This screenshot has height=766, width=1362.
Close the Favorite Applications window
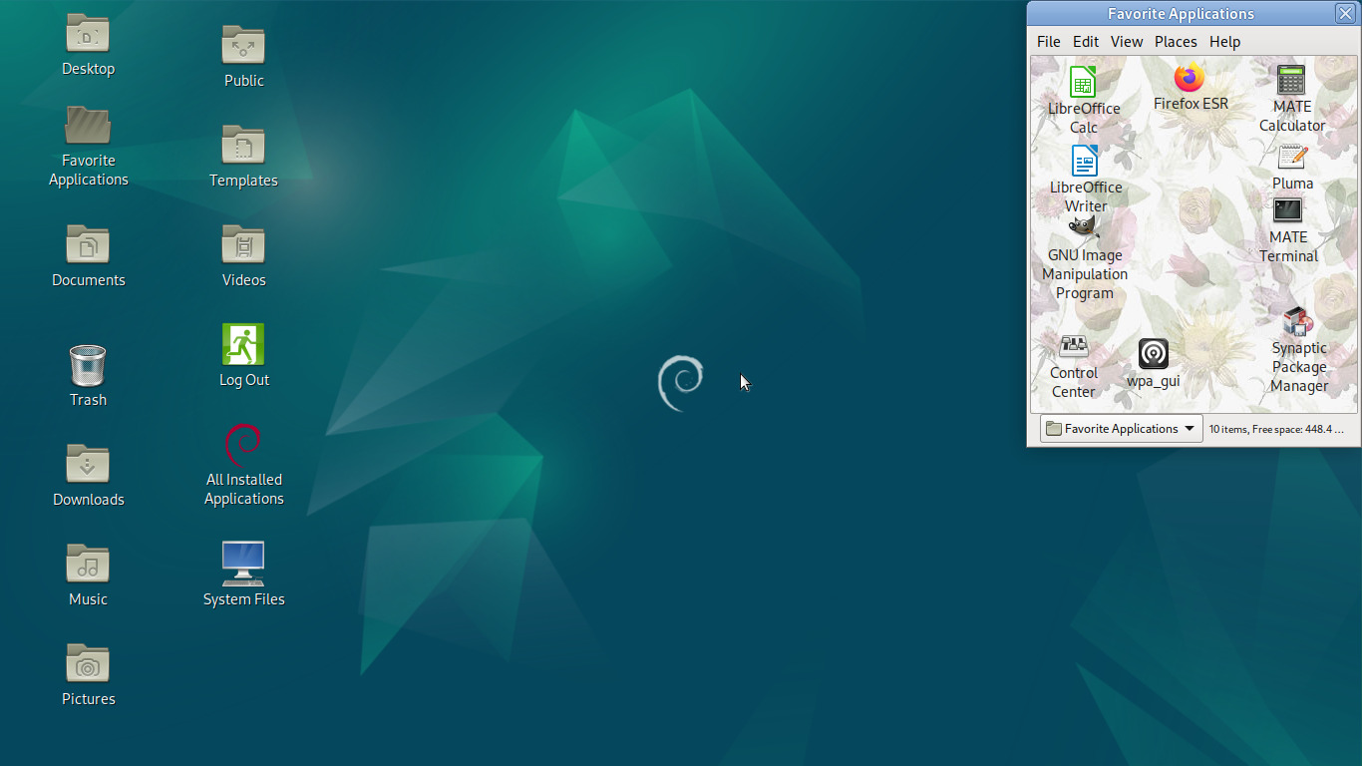1345,13
